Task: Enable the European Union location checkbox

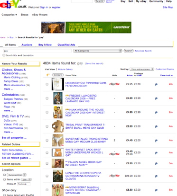Action: pyautogui.click(x=4, y=175)
